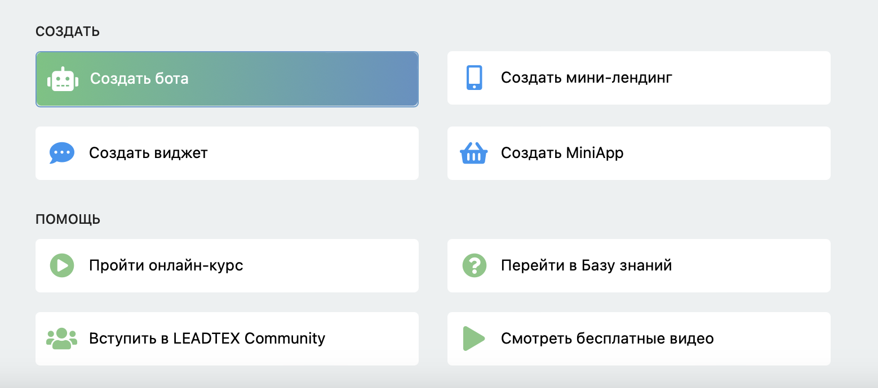Image resolution: width=878 pixels, height=388 pixels.
Task: Open Создать мини-лендинг card
Action: point(639,78)
